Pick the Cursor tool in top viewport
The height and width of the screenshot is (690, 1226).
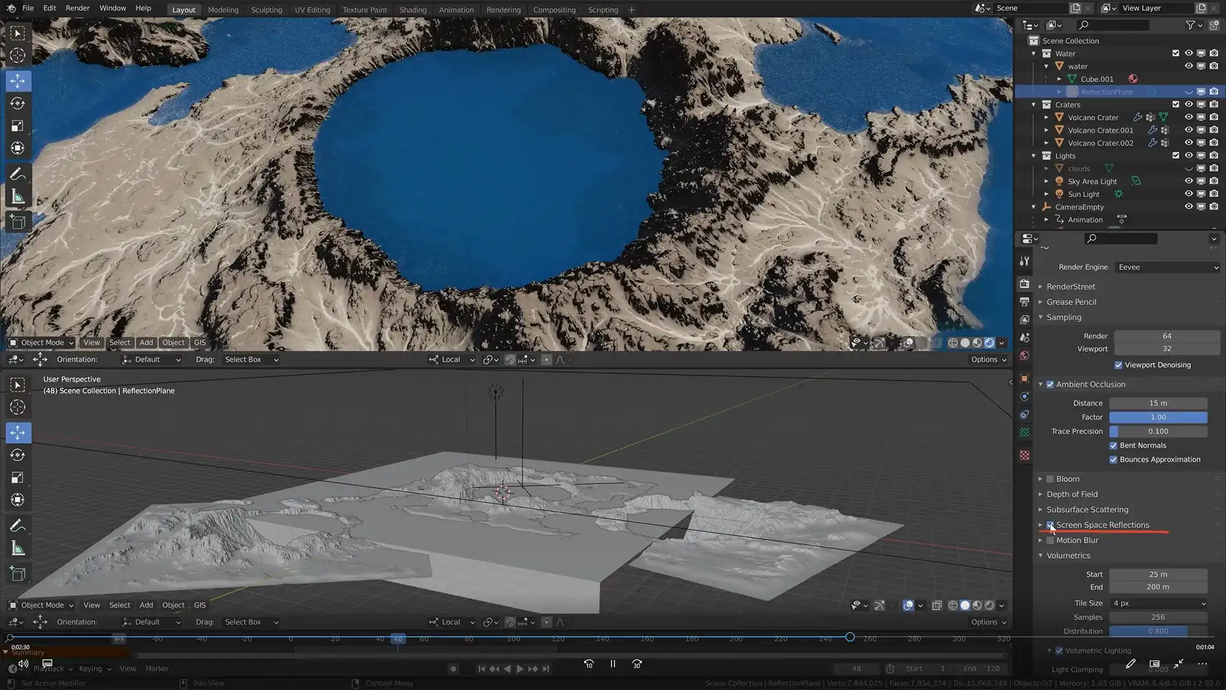point(17,56)
